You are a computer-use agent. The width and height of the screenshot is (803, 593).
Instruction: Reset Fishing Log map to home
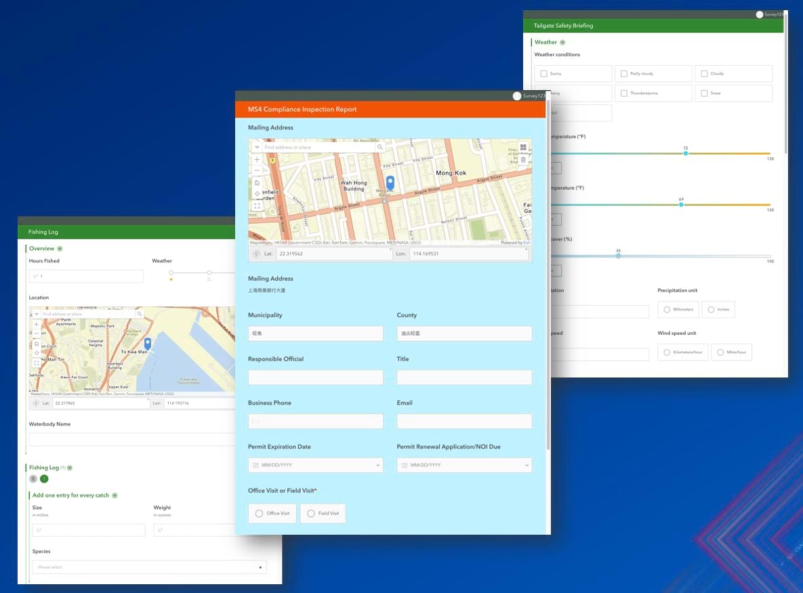pyautogui.click(x=37, y=344)
